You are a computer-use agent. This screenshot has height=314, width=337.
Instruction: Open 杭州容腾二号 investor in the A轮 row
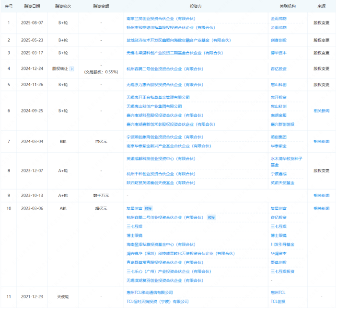coord(165,218)
